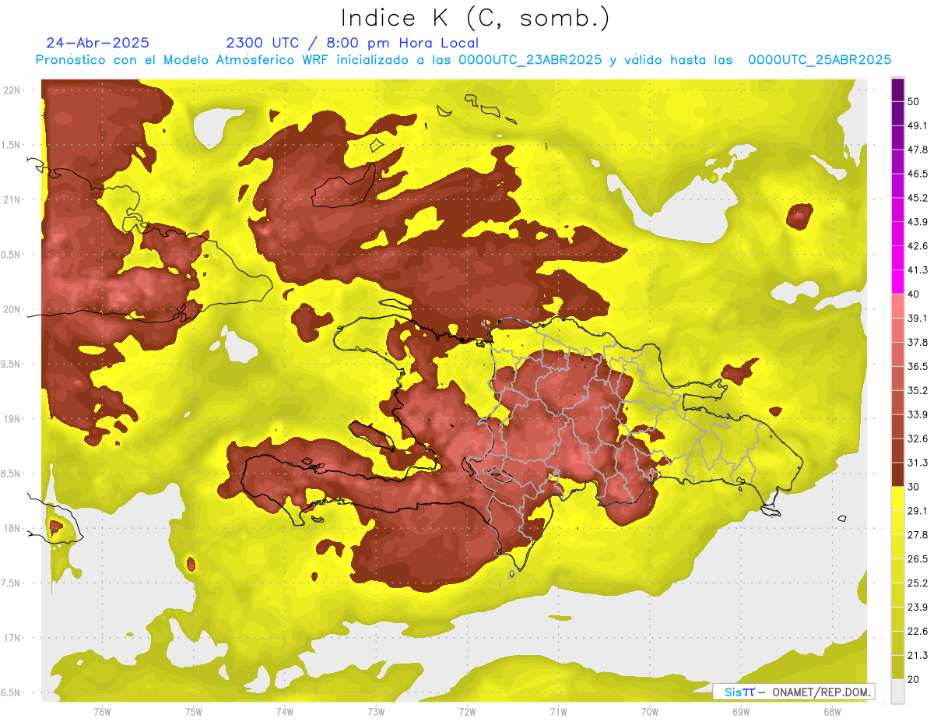Screen dimensions: 934x722
Task: Click the '42.6' colorbar label
Action: pos(918,246)
